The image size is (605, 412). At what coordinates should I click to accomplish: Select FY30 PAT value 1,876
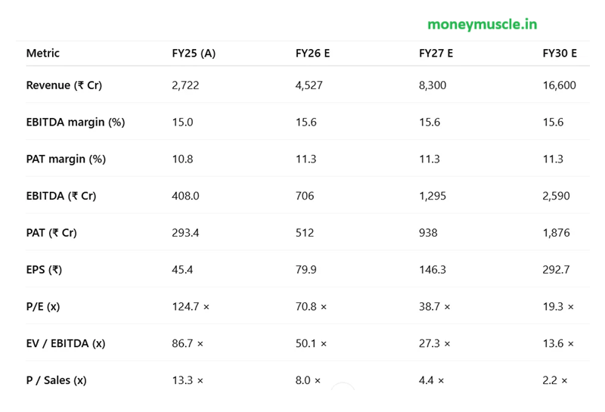pos(556,233)
